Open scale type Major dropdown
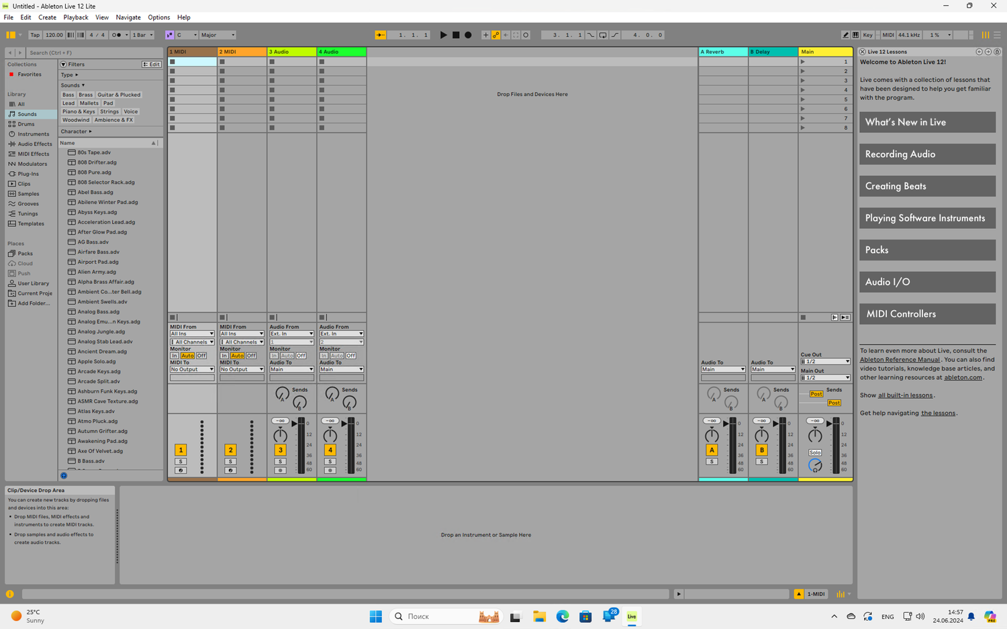This screenshot has width=1007, height=629. point(218,35)
